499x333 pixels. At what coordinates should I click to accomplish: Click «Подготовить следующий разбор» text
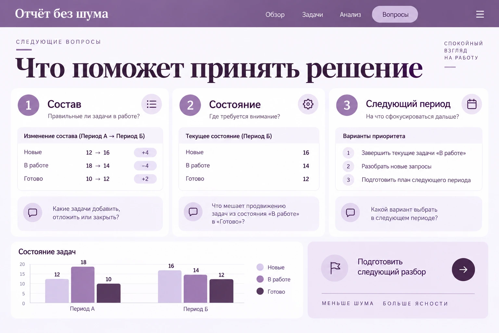(x=391, y=267)
